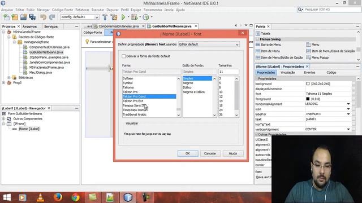Click the Save All toolbar icon
Image resolution: width=362 pixels, height=203 pixels.
pyautogui.click(x=32, y=17)
